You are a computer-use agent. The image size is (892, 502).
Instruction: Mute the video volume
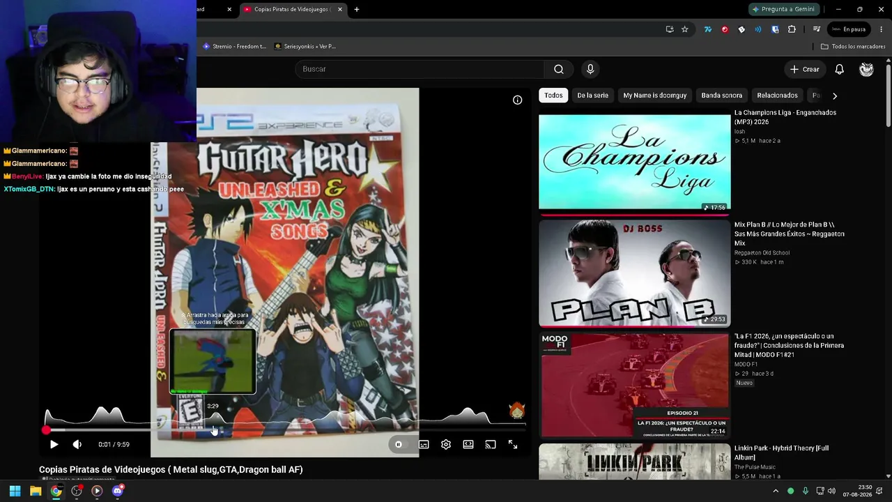[x=77, y=444]
